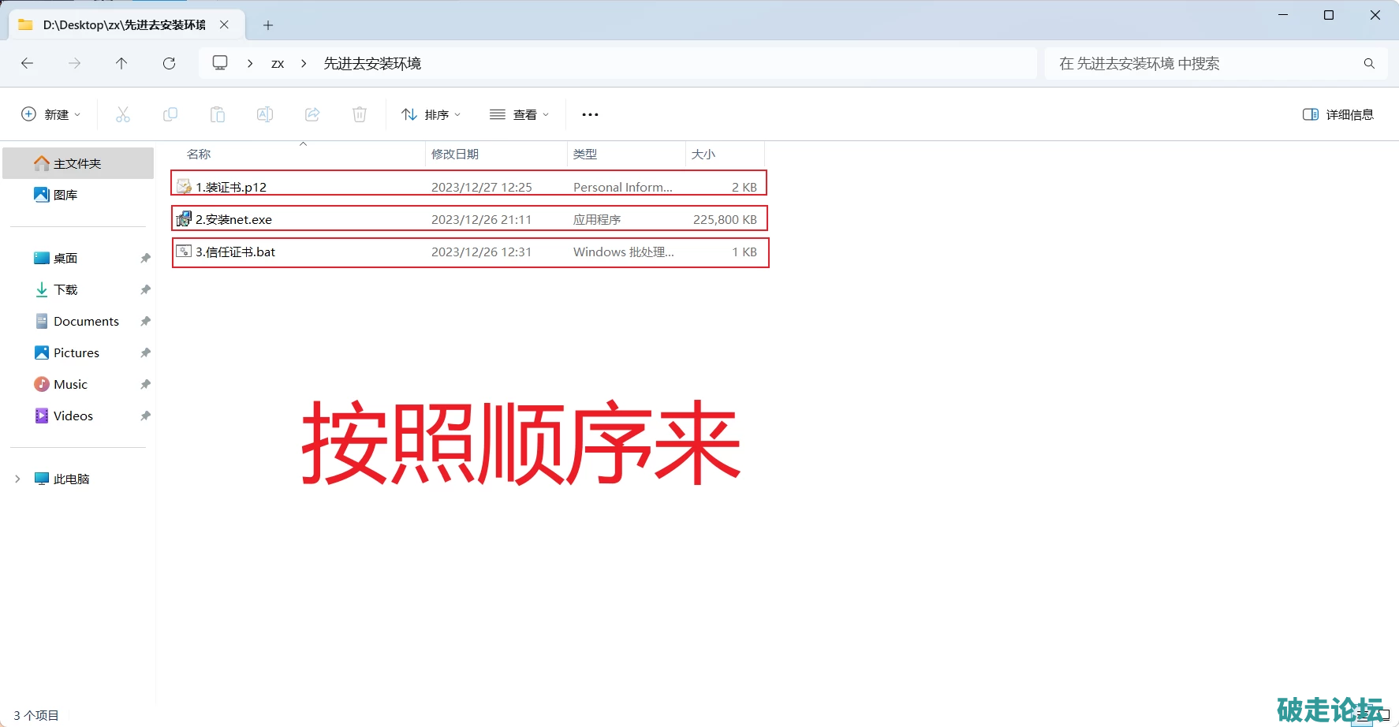Click the Cut scissors icon in toolbar

pyautogui.click(x=123, y=114)
